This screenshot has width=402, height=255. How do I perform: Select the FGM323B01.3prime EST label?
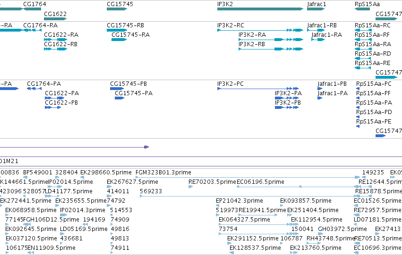click(x=163, y=173)
